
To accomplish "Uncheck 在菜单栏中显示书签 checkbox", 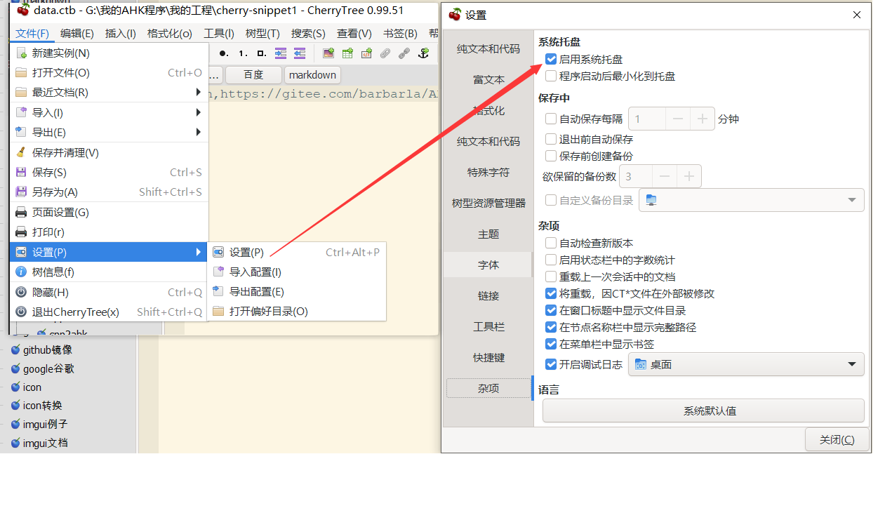I will [x=551, y=344].
